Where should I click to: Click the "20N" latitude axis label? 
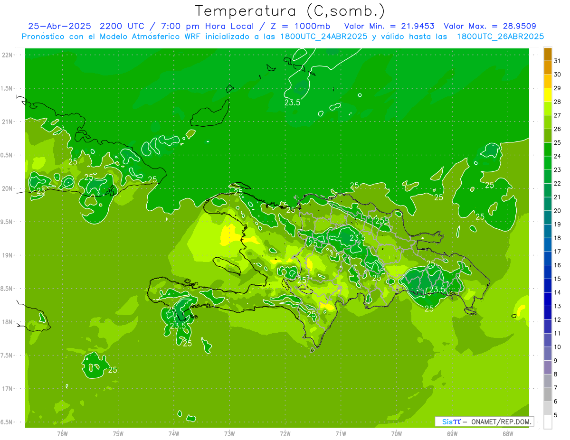[8, 188]
